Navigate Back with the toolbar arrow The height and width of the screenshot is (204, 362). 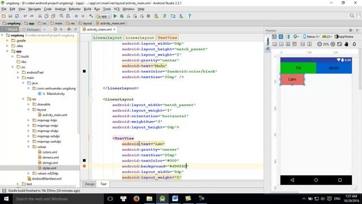(76, 16)
